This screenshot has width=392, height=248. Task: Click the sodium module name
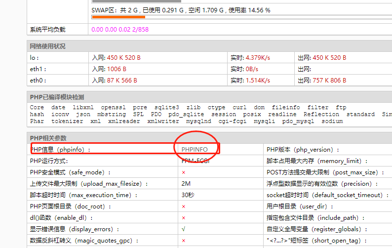point(332,121)
